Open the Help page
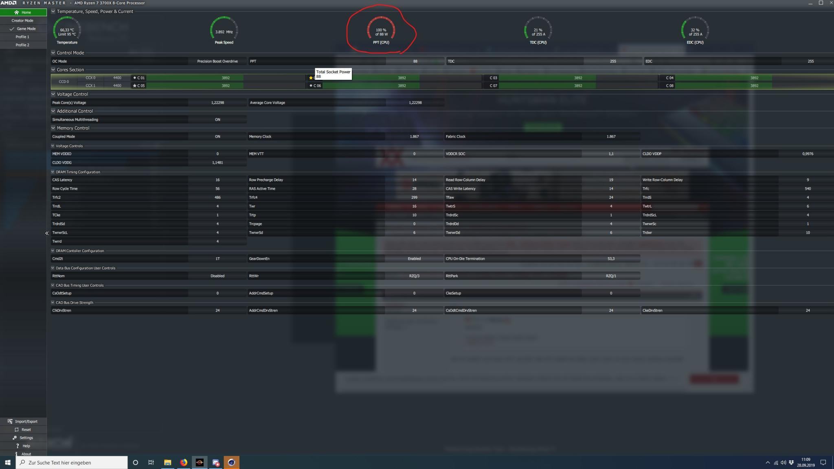This screenshot has height=469, width=834. tap(23, 446)
